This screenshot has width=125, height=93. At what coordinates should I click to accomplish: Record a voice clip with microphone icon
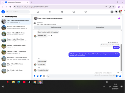pyautogui.click(x=34, y=76)
